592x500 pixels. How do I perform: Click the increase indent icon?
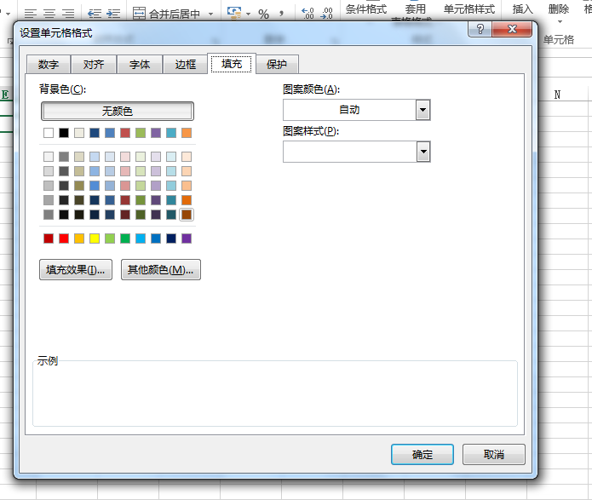[113, 14]
